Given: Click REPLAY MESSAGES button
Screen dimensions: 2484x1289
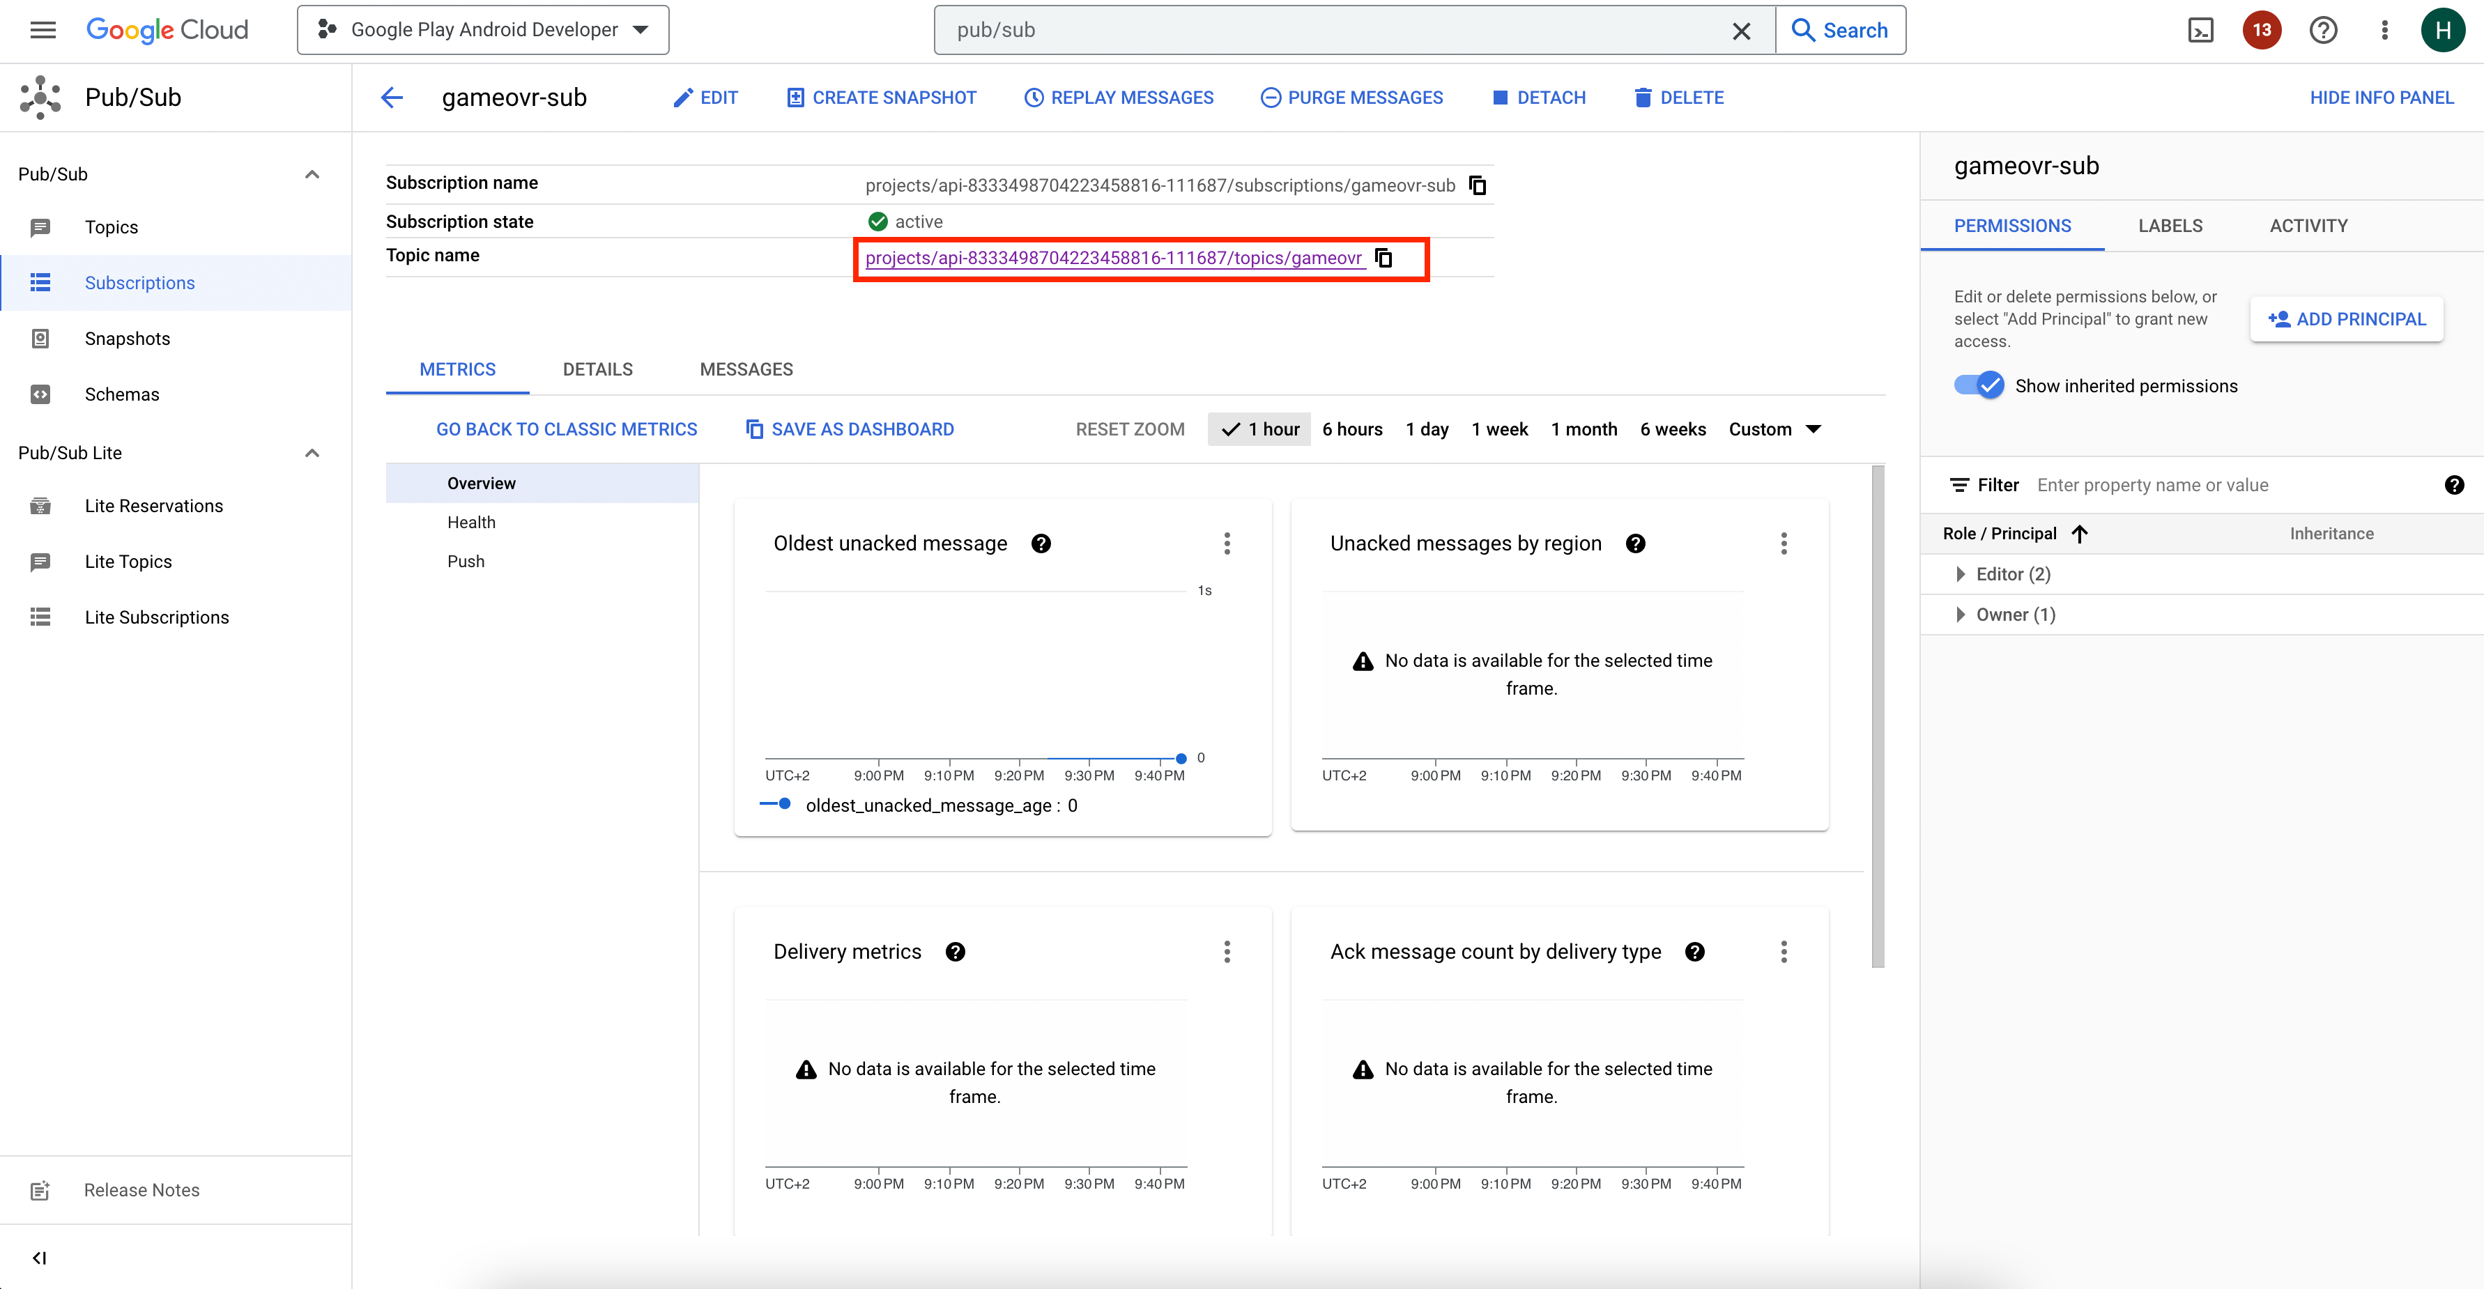Looking at the screenshot, I should 1119,98.
